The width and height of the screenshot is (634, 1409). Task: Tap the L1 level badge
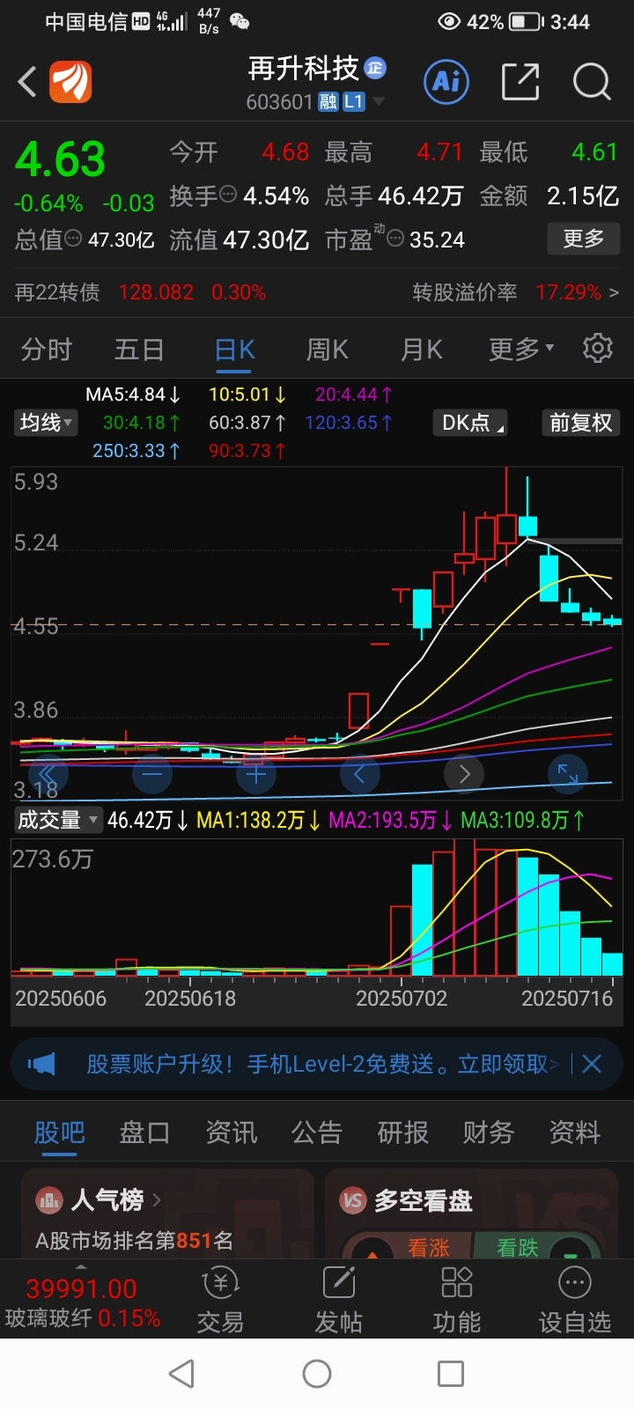click(x=353, y=102)
